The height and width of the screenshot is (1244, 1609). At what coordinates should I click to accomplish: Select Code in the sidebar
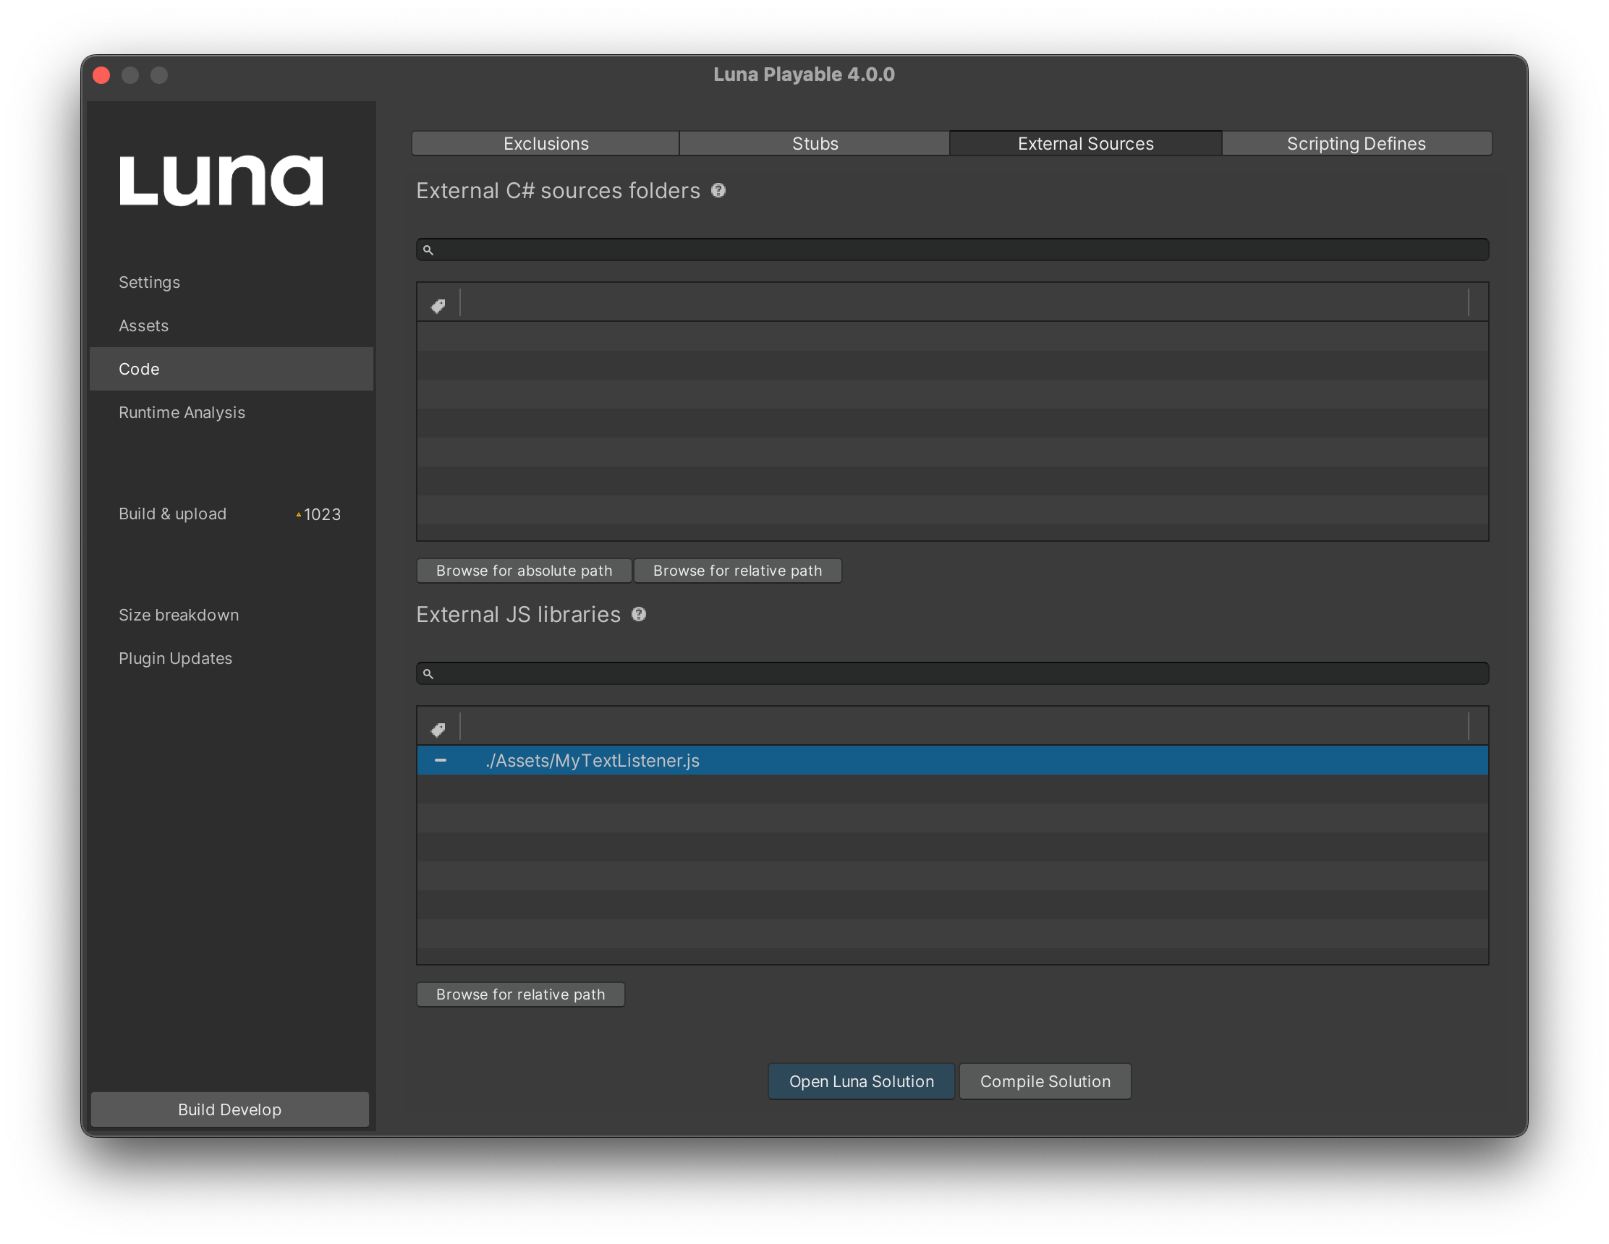(x=232, y=369)
